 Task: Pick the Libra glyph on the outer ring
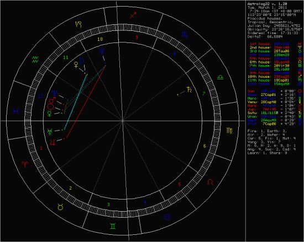[221, 77]
